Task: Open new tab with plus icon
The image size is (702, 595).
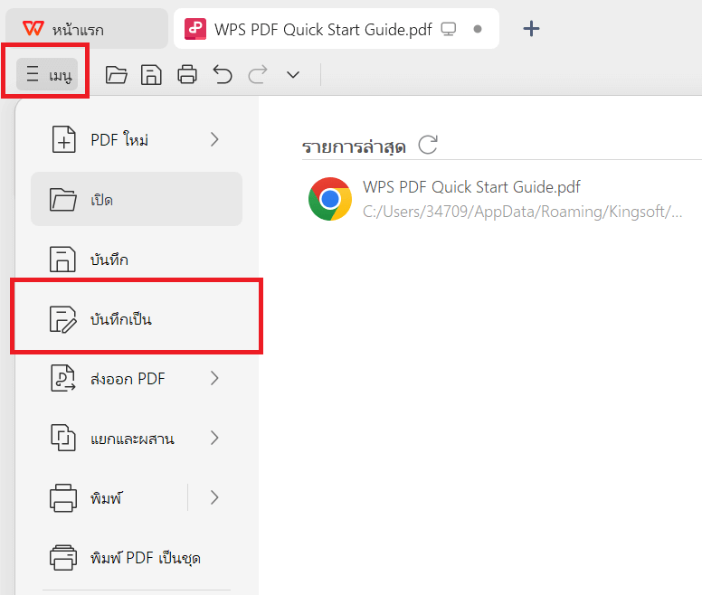Action: coord(531,29)
